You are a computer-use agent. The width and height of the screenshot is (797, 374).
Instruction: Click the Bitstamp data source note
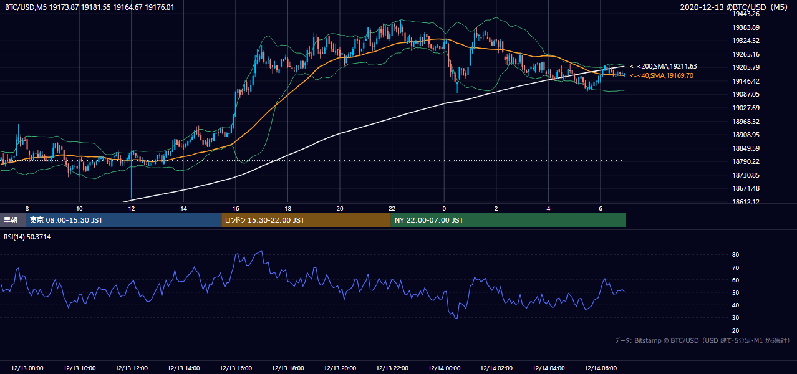pos(702,340)
